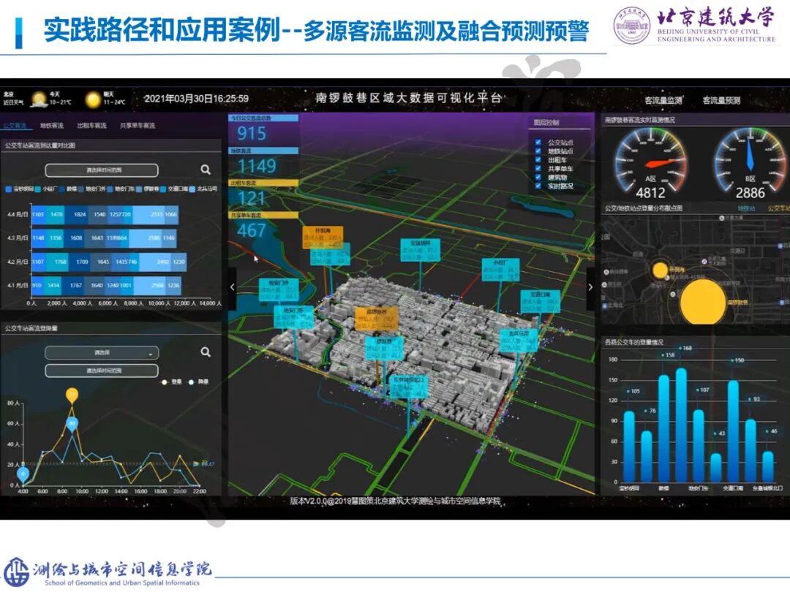Click the 交道口南 station map label
790x592 pixels.
pos(540,302)
